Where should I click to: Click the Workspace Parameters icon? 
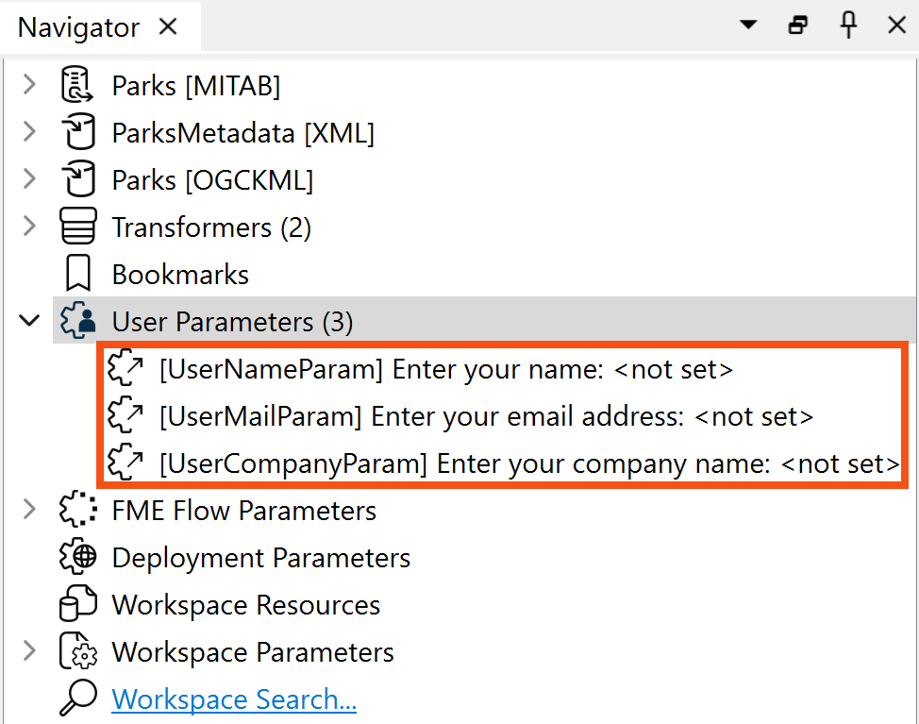coord(78,651)
